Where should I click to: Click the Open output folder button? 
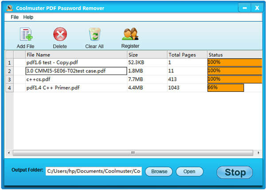(189, 171)
